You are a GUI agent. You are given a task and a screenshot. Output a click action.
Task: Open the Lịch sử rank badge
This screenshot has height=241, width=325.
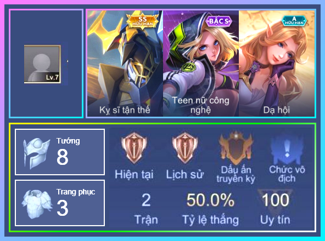185,147
